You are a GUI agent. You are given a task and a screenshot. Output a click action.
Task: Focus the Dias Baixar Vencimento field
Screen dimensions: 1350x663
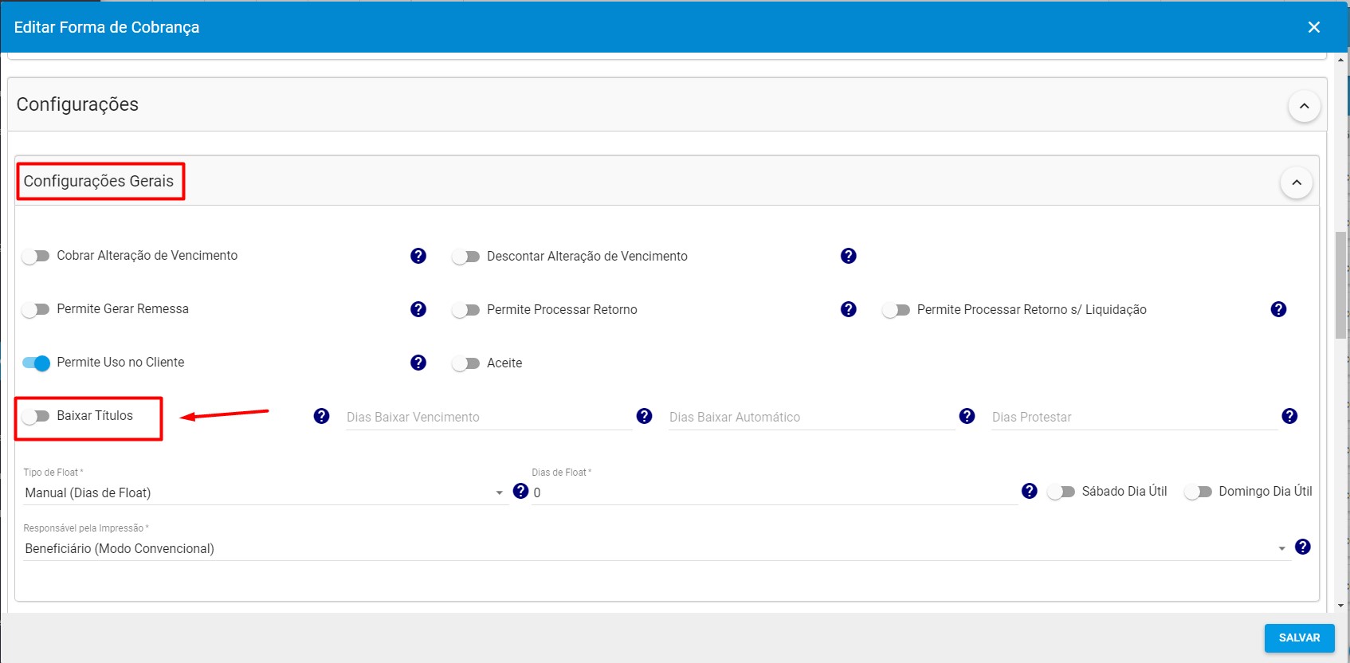489,418
